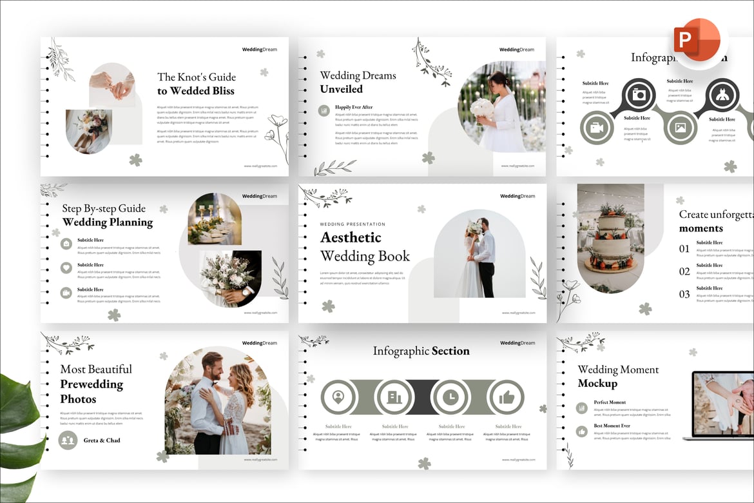Click number 02 in the moments slide
754x503 pixels.
point(684,271)
